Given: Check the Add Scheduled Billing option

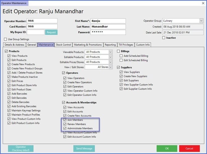Looking at the screenshot, I should pyautogui.click(x=121, y=56).
